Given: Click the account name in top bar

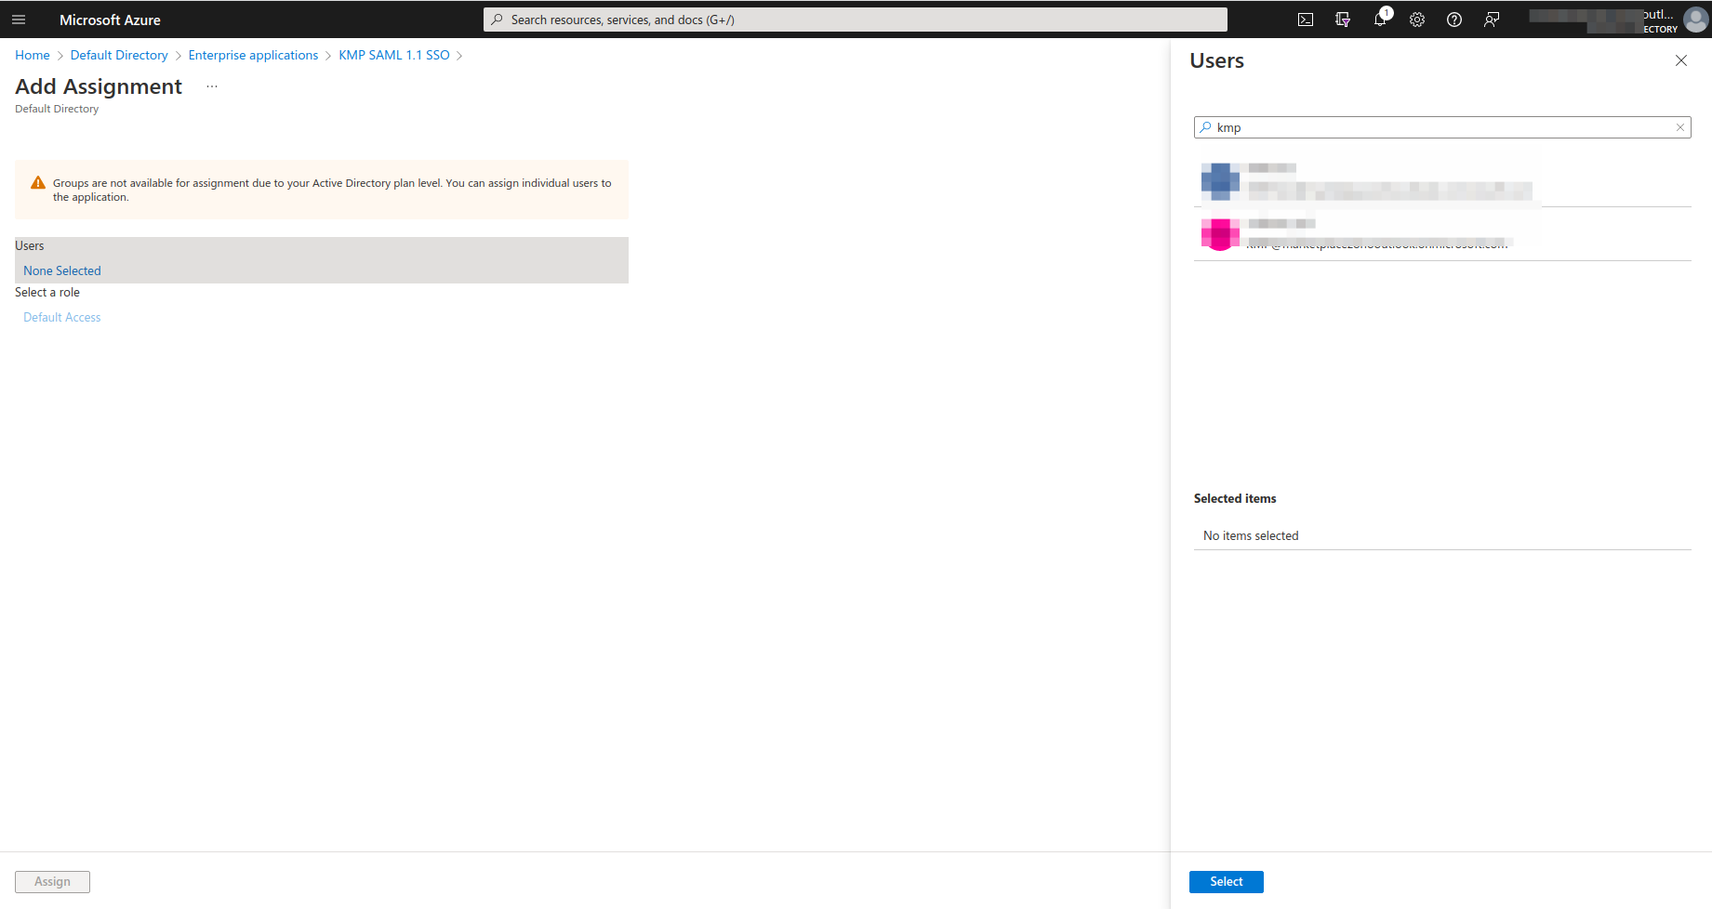Looking at the screenshot, I should (1603, 20).
